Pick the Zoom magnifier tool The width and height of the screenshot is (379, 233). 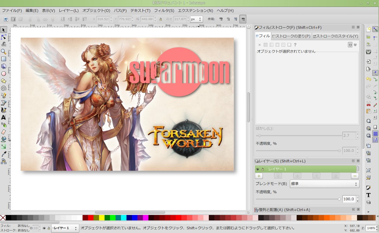click(x=3, y=51)
